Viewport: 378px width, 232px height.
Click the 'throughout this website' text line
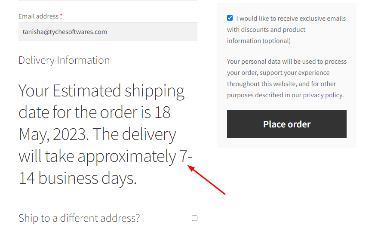(x=281, y=84)
